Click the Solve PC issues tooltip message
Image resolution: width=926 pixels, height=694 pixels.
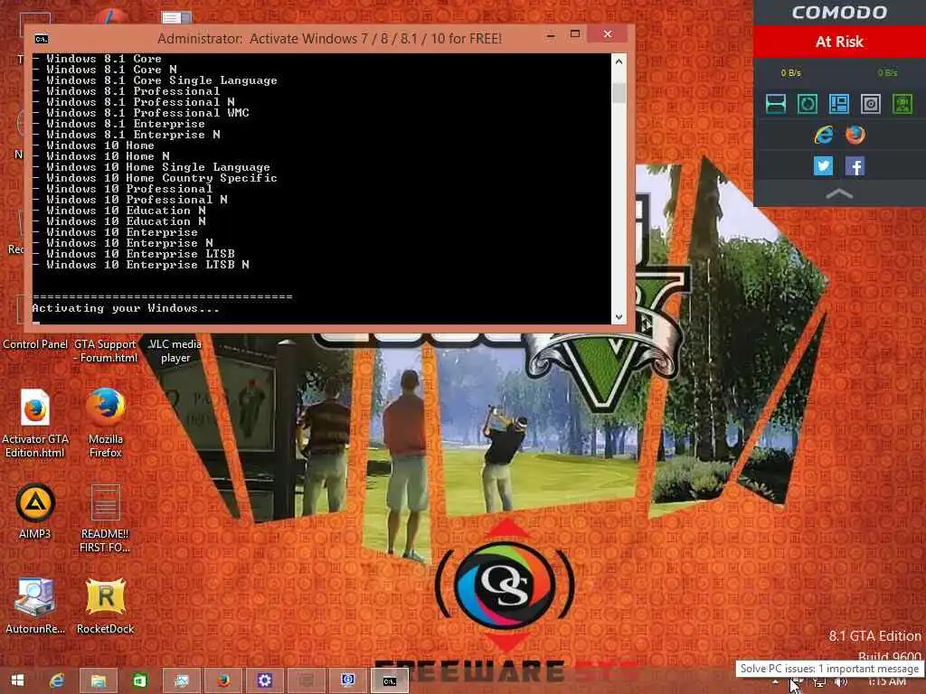pyautogui.click(x=829, y=669)
